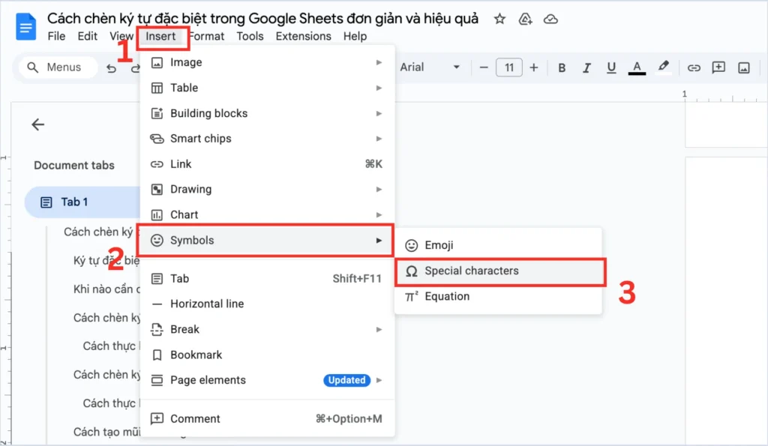Click the undo arrow in toolbar

[x=111, y=67]
